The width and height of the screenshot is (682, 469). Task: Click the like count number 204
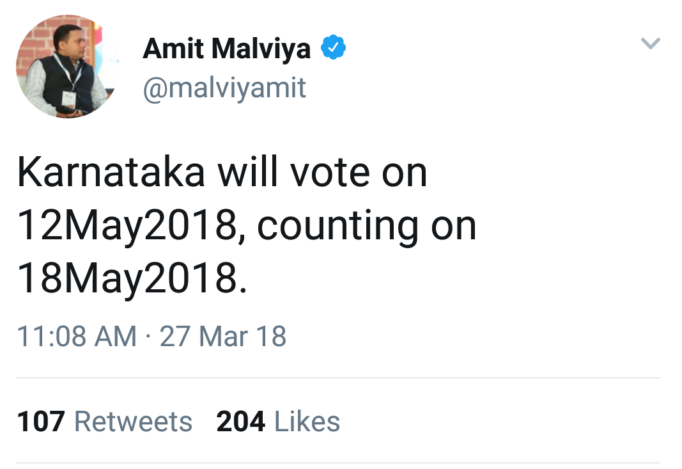point(241,422)
